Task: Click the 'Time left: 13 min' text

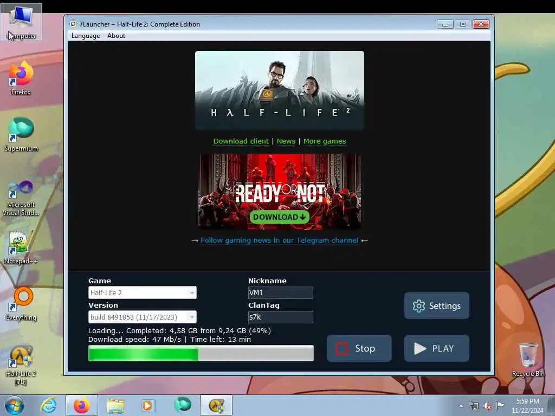Action: click(221, 340)
